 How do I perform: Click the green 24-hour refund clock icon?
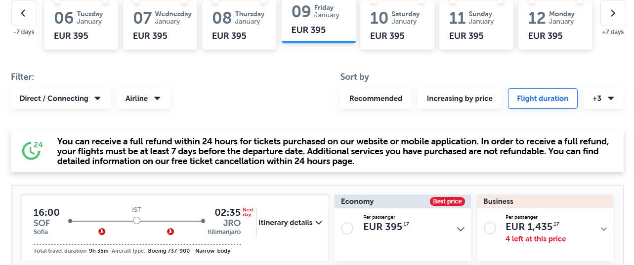[x=32, y=150]
